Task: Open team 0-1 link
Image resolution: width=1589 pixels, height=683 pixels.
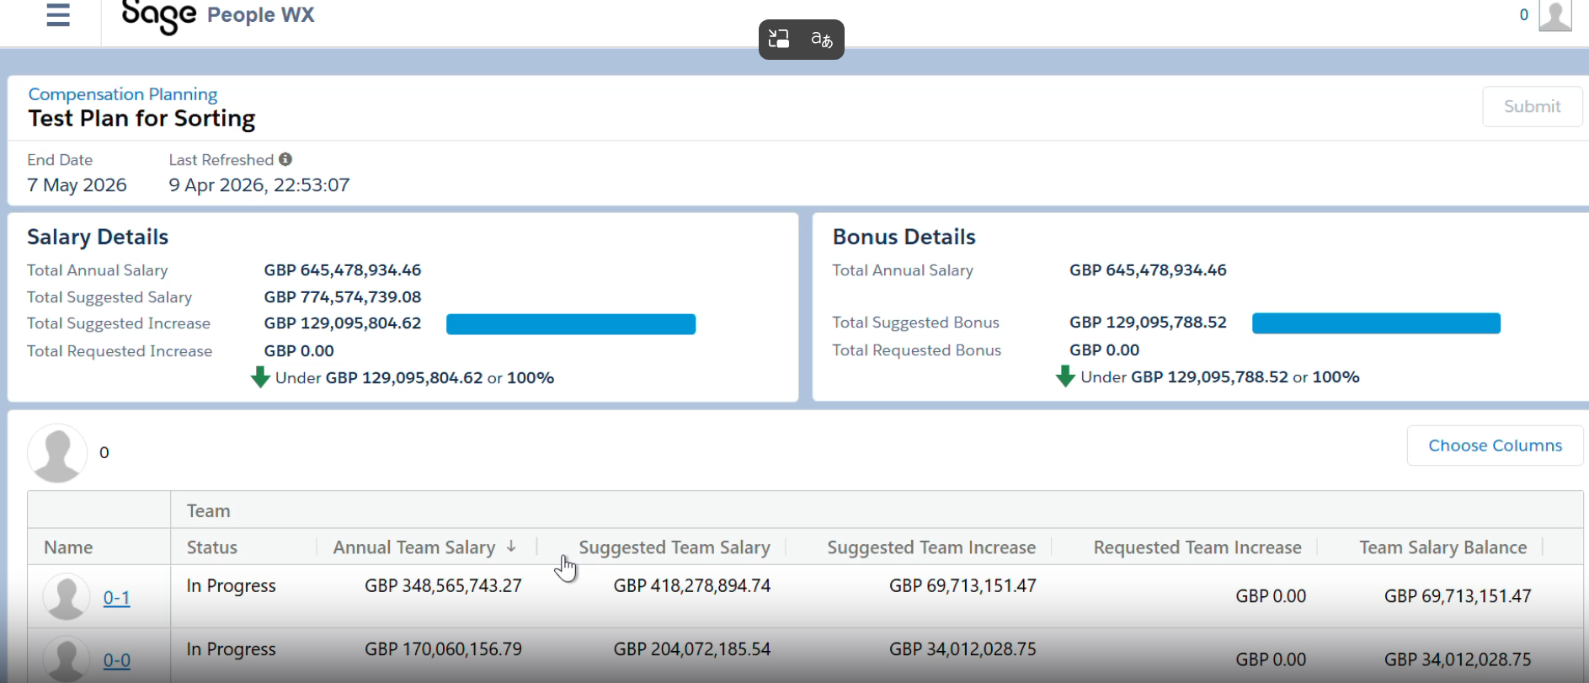Action: [116, 598]
